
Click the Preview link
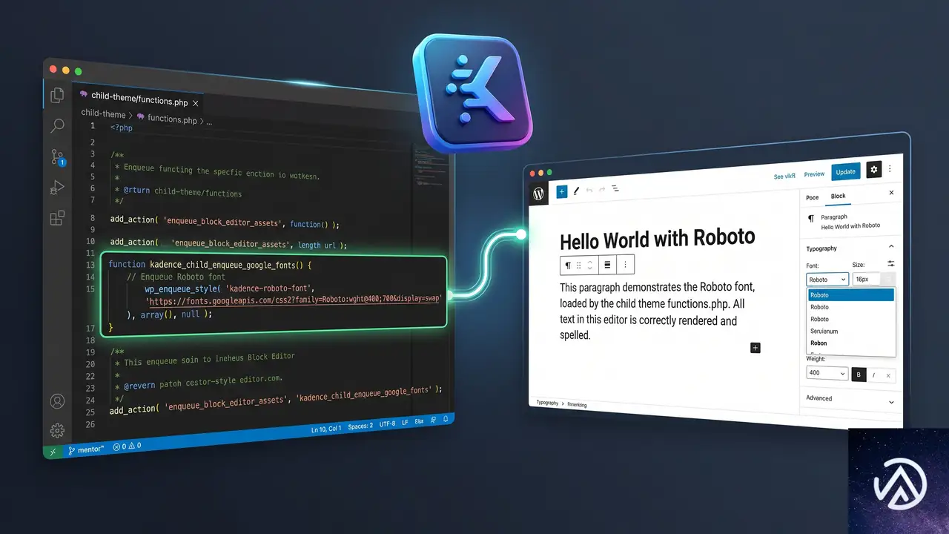pyautogui.click(x=814, y=174)
